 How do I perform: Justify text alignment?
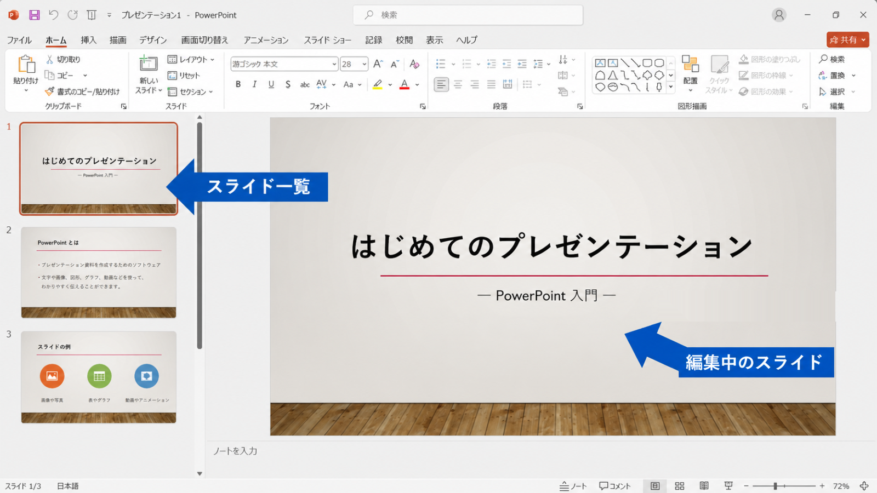click(491, 84)
